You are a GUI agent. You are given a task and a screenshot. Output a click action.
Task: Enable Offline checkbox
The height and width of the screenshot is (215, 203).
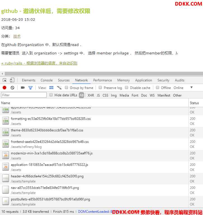tap(157, 88)
